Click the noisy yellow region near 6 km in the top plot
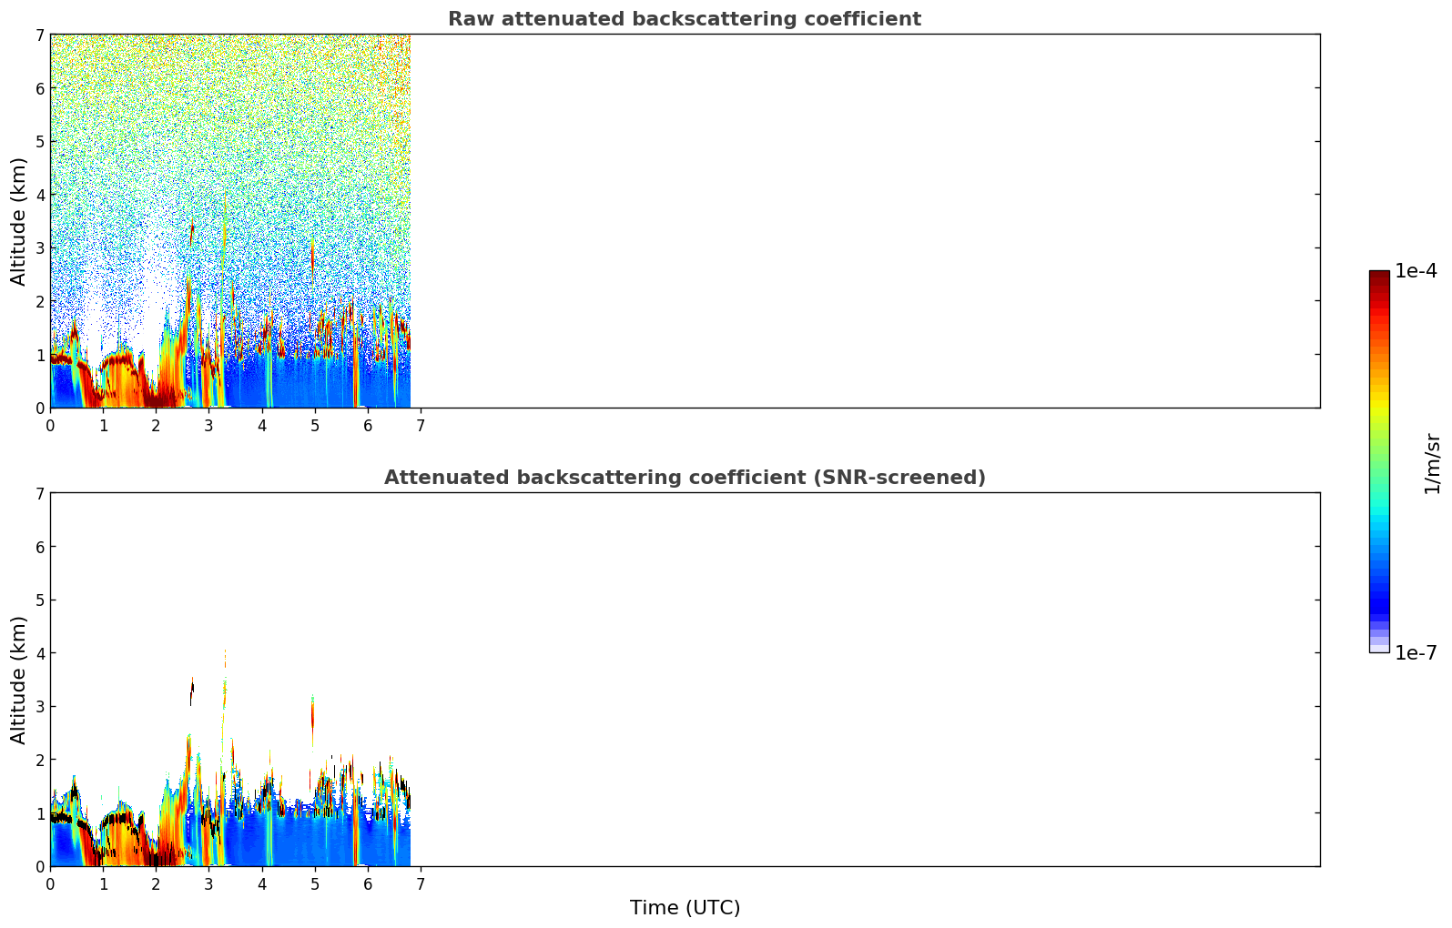The width and height of the screenshot is (1452, 928). tap(228, 86)
